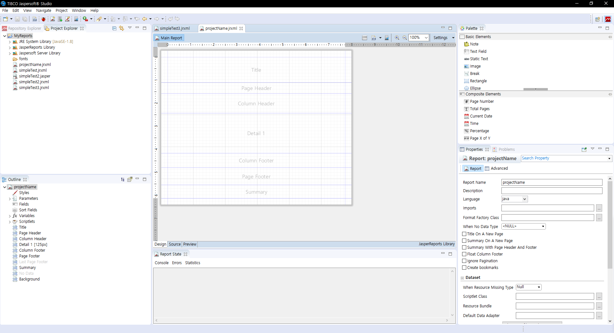Check the Ignore Pagination option

464,261
